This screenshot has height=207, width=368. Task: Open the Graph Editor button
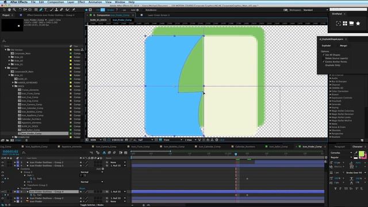(x=126, y=153)
